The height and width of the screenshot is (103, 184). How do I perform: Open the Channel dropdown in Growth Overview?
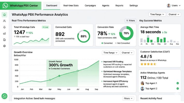pyautogui.click(x=127, y=53)
